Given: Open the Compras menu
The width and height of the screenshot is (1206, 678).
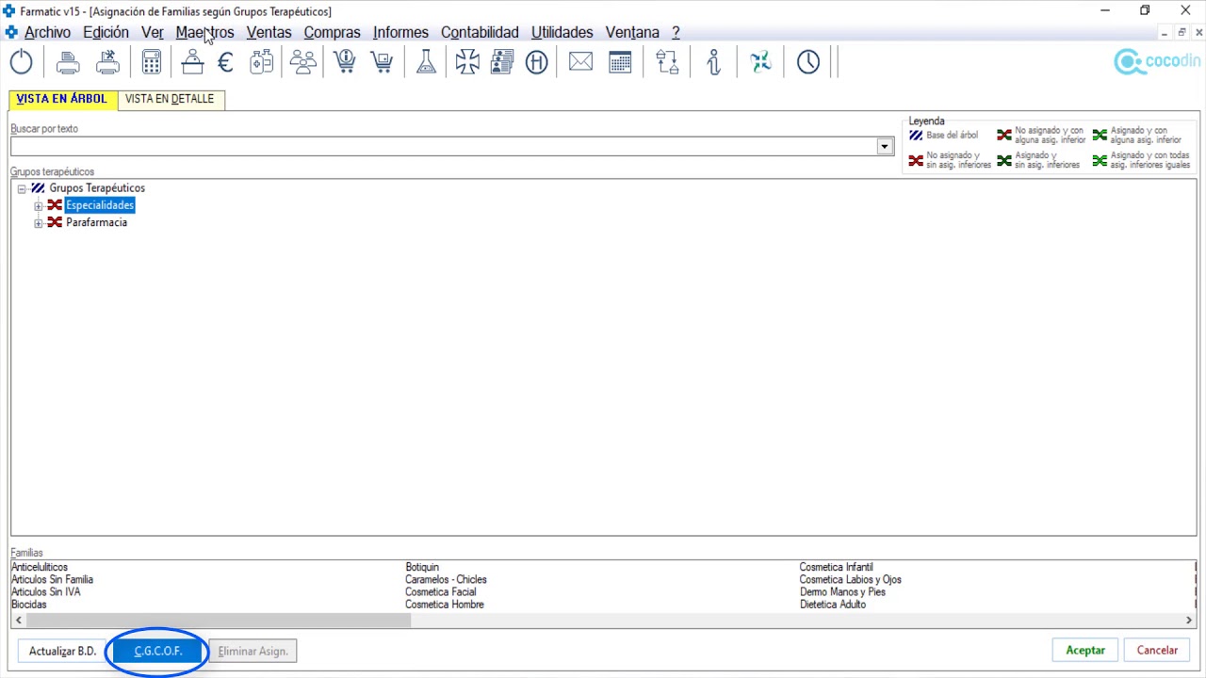Looking at the screenshot, I should (x=332, y=32).
